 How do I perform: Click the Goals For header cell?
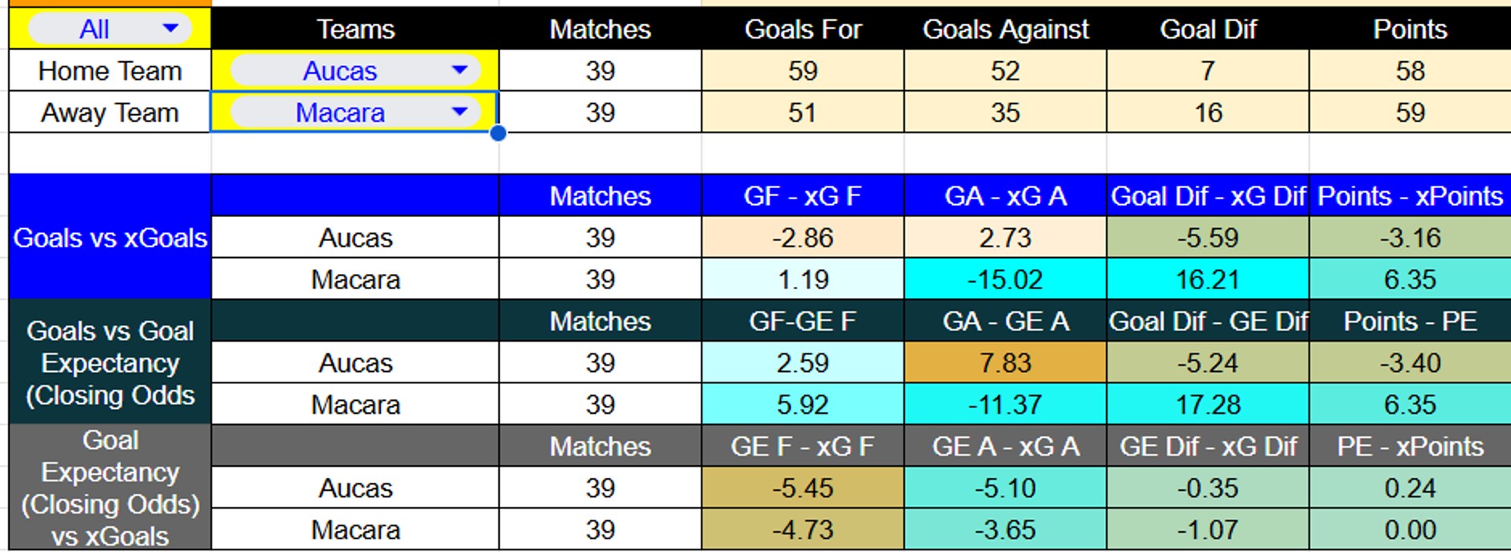pos(802,29)
